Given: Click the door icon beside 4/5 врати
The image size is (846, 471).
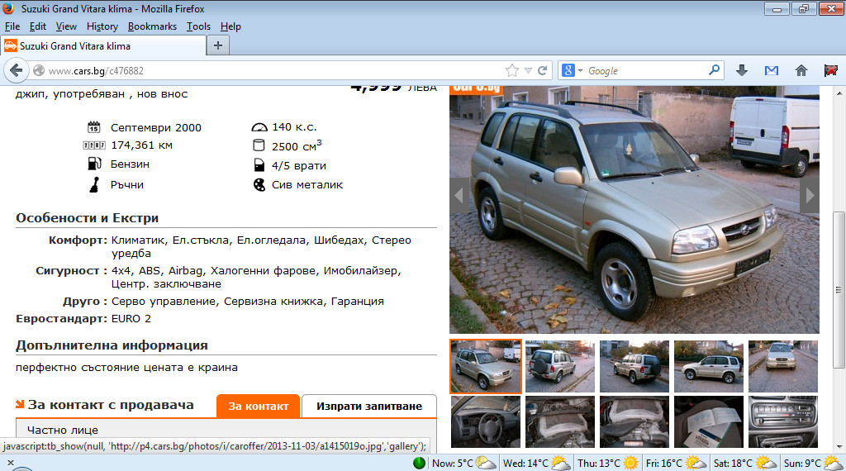Looking at the screenshot, I should click(259, 165).
